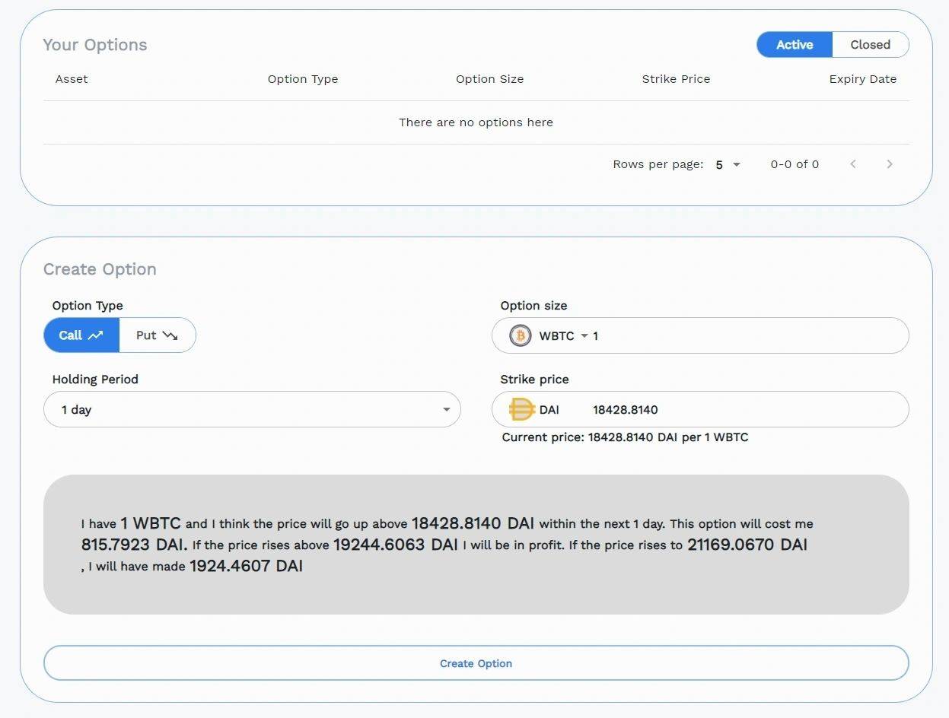The height and width of the screenshot is (718, 949).
Task: Click the '21169.0670 DAI' price text
Action: pyautogui.click(x=747, y=545)
